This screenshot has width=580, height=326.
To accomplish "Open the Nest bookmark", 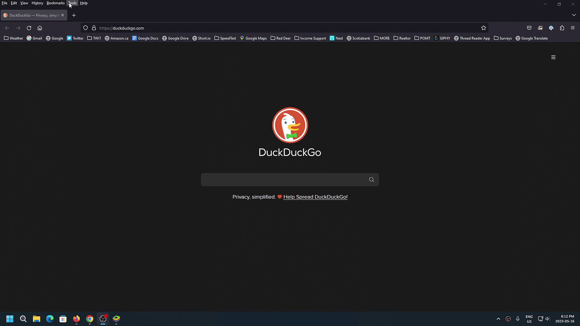I will coord(336,38).
